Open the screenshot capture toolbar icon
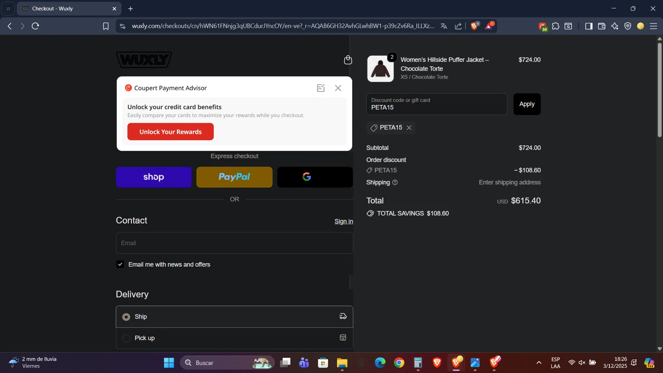The height and width of the screenshot is (373, 663). (x=568, y=26)
